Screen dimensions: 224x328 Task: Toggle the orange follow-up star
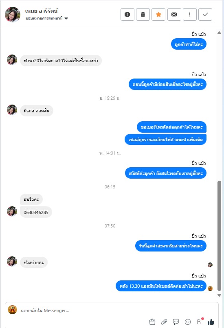tap(158, 14)
